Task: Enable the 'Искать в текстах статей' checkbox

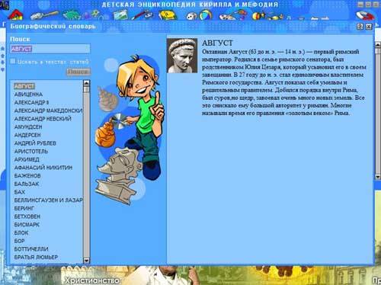Action: coord(13,61)
